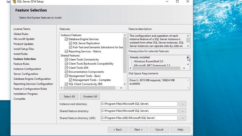Click Feature description scroll up arrow
Screen dimensions: 242x136
[x=188, y=36]
